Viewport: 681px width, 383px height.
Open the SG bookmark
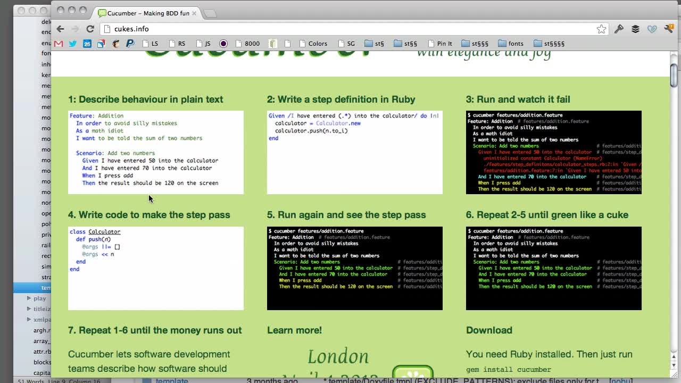click(x=346, y=44)
